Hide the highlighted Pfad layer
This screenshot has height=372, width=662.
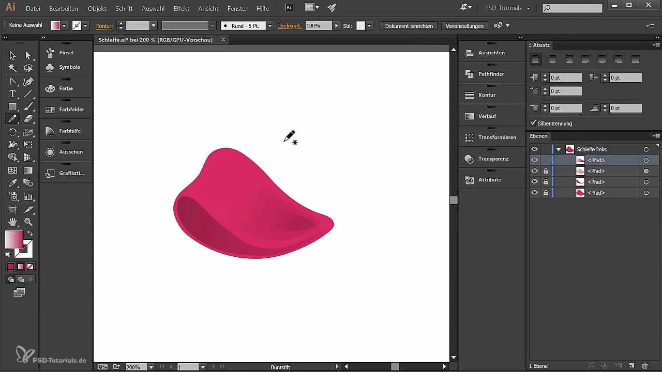pos(535,160)
